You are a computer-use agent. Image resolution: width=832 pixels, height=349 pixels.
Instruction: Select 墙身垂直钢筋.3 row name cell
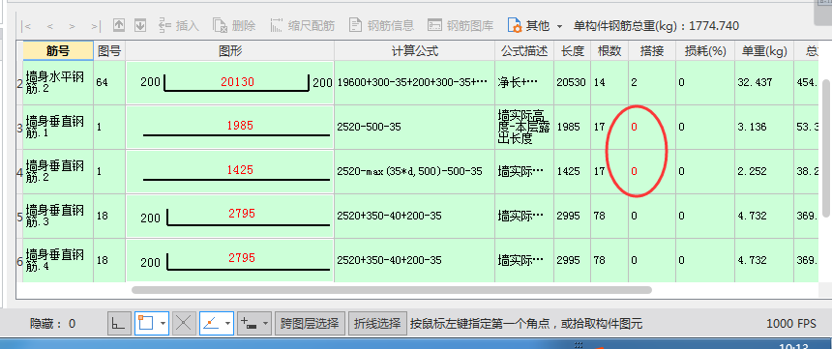point(58,216)
